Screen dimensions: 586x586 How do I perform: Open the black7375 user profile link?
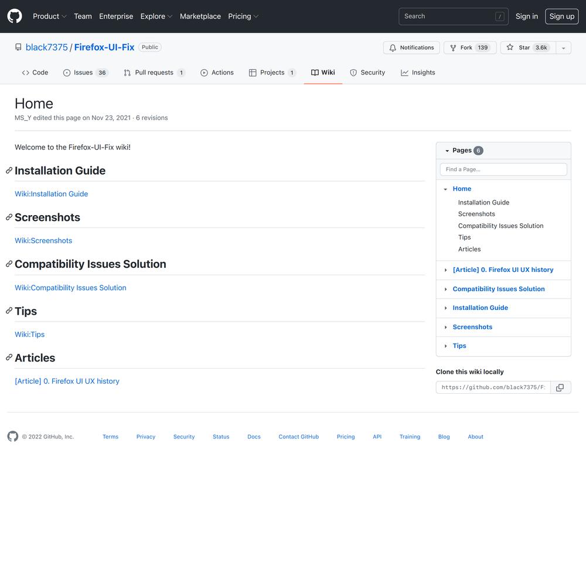[47, 47]
